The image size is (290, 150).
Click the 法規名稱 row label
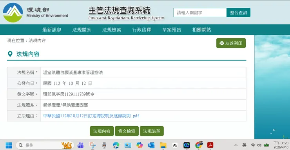pos(27,72)
